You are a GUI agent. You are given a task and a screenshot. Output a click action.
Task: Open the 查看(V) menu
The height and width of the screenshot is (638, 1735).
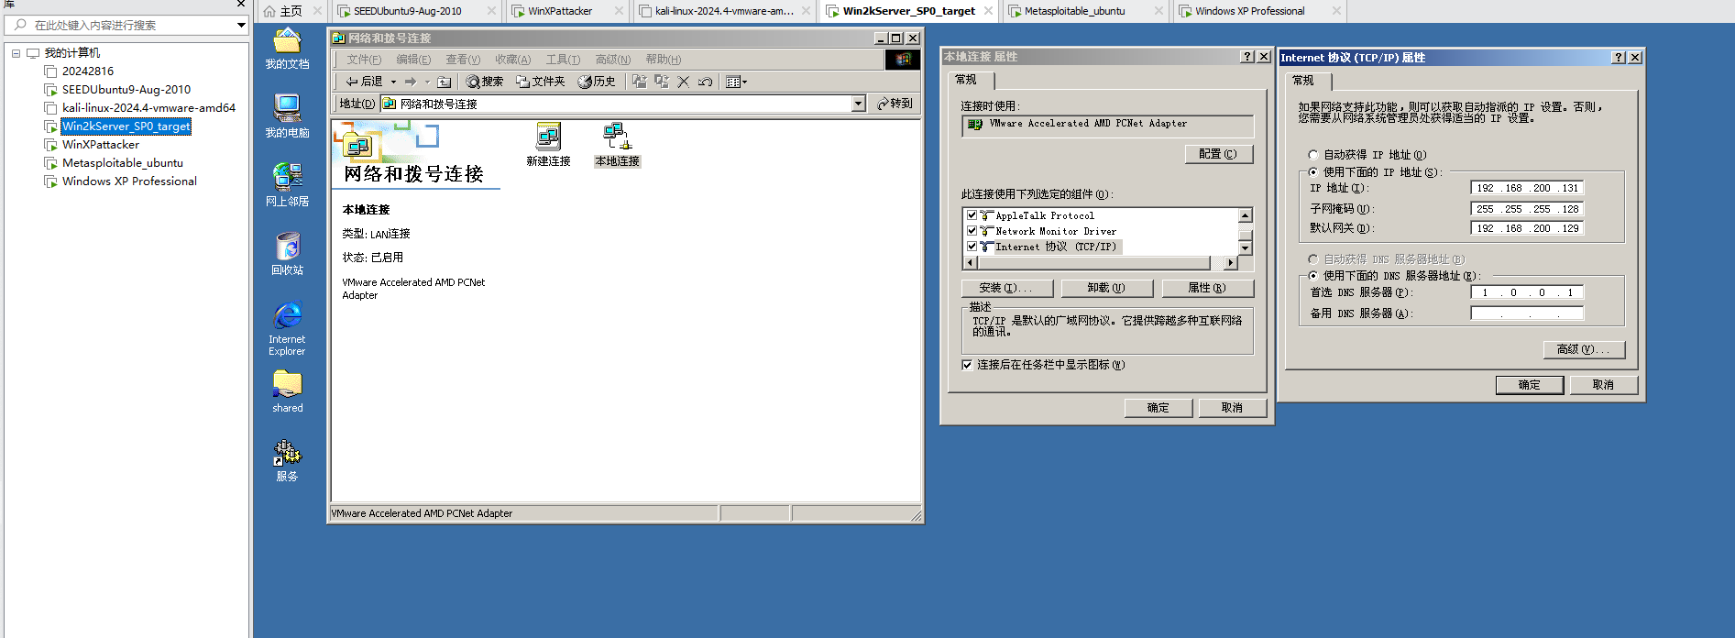(463, 60)
